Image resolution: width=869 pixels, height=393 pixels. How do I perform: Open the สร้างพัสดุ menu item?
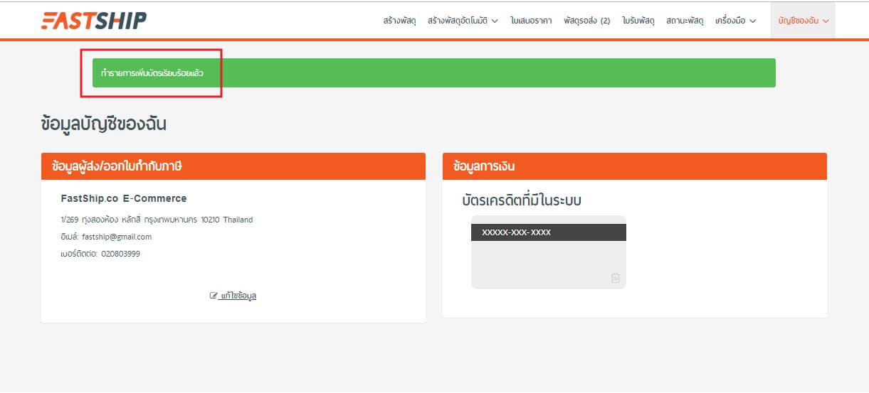pos(399,21)
